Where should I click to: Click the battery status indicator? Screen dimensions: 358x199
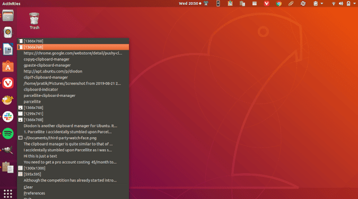(x=348, y=3)
